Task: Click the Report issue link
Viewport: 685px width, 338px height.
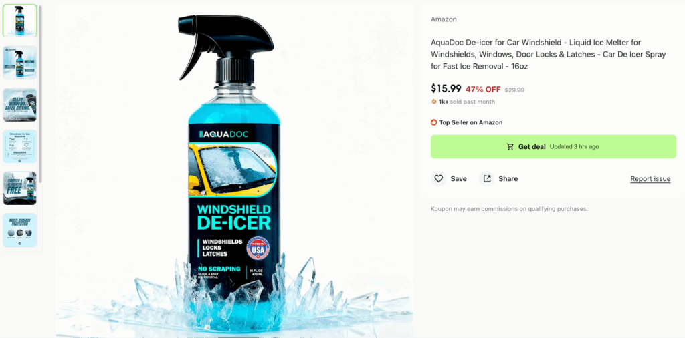Action: 650,179
